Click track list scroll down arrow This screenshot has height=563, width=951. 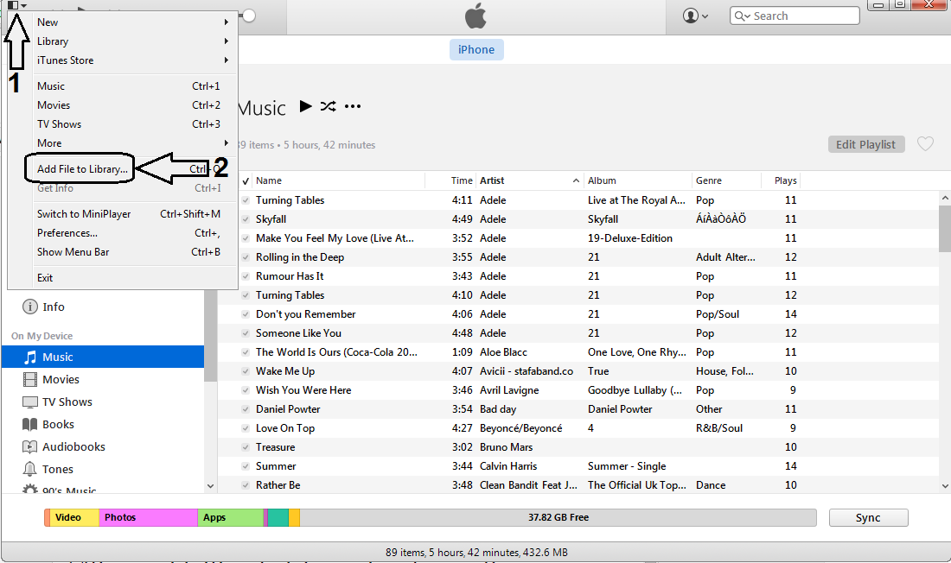tap(945, 485)
